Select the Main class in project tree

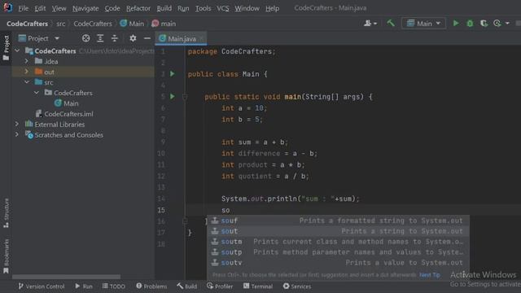click(x=67, y=103)
